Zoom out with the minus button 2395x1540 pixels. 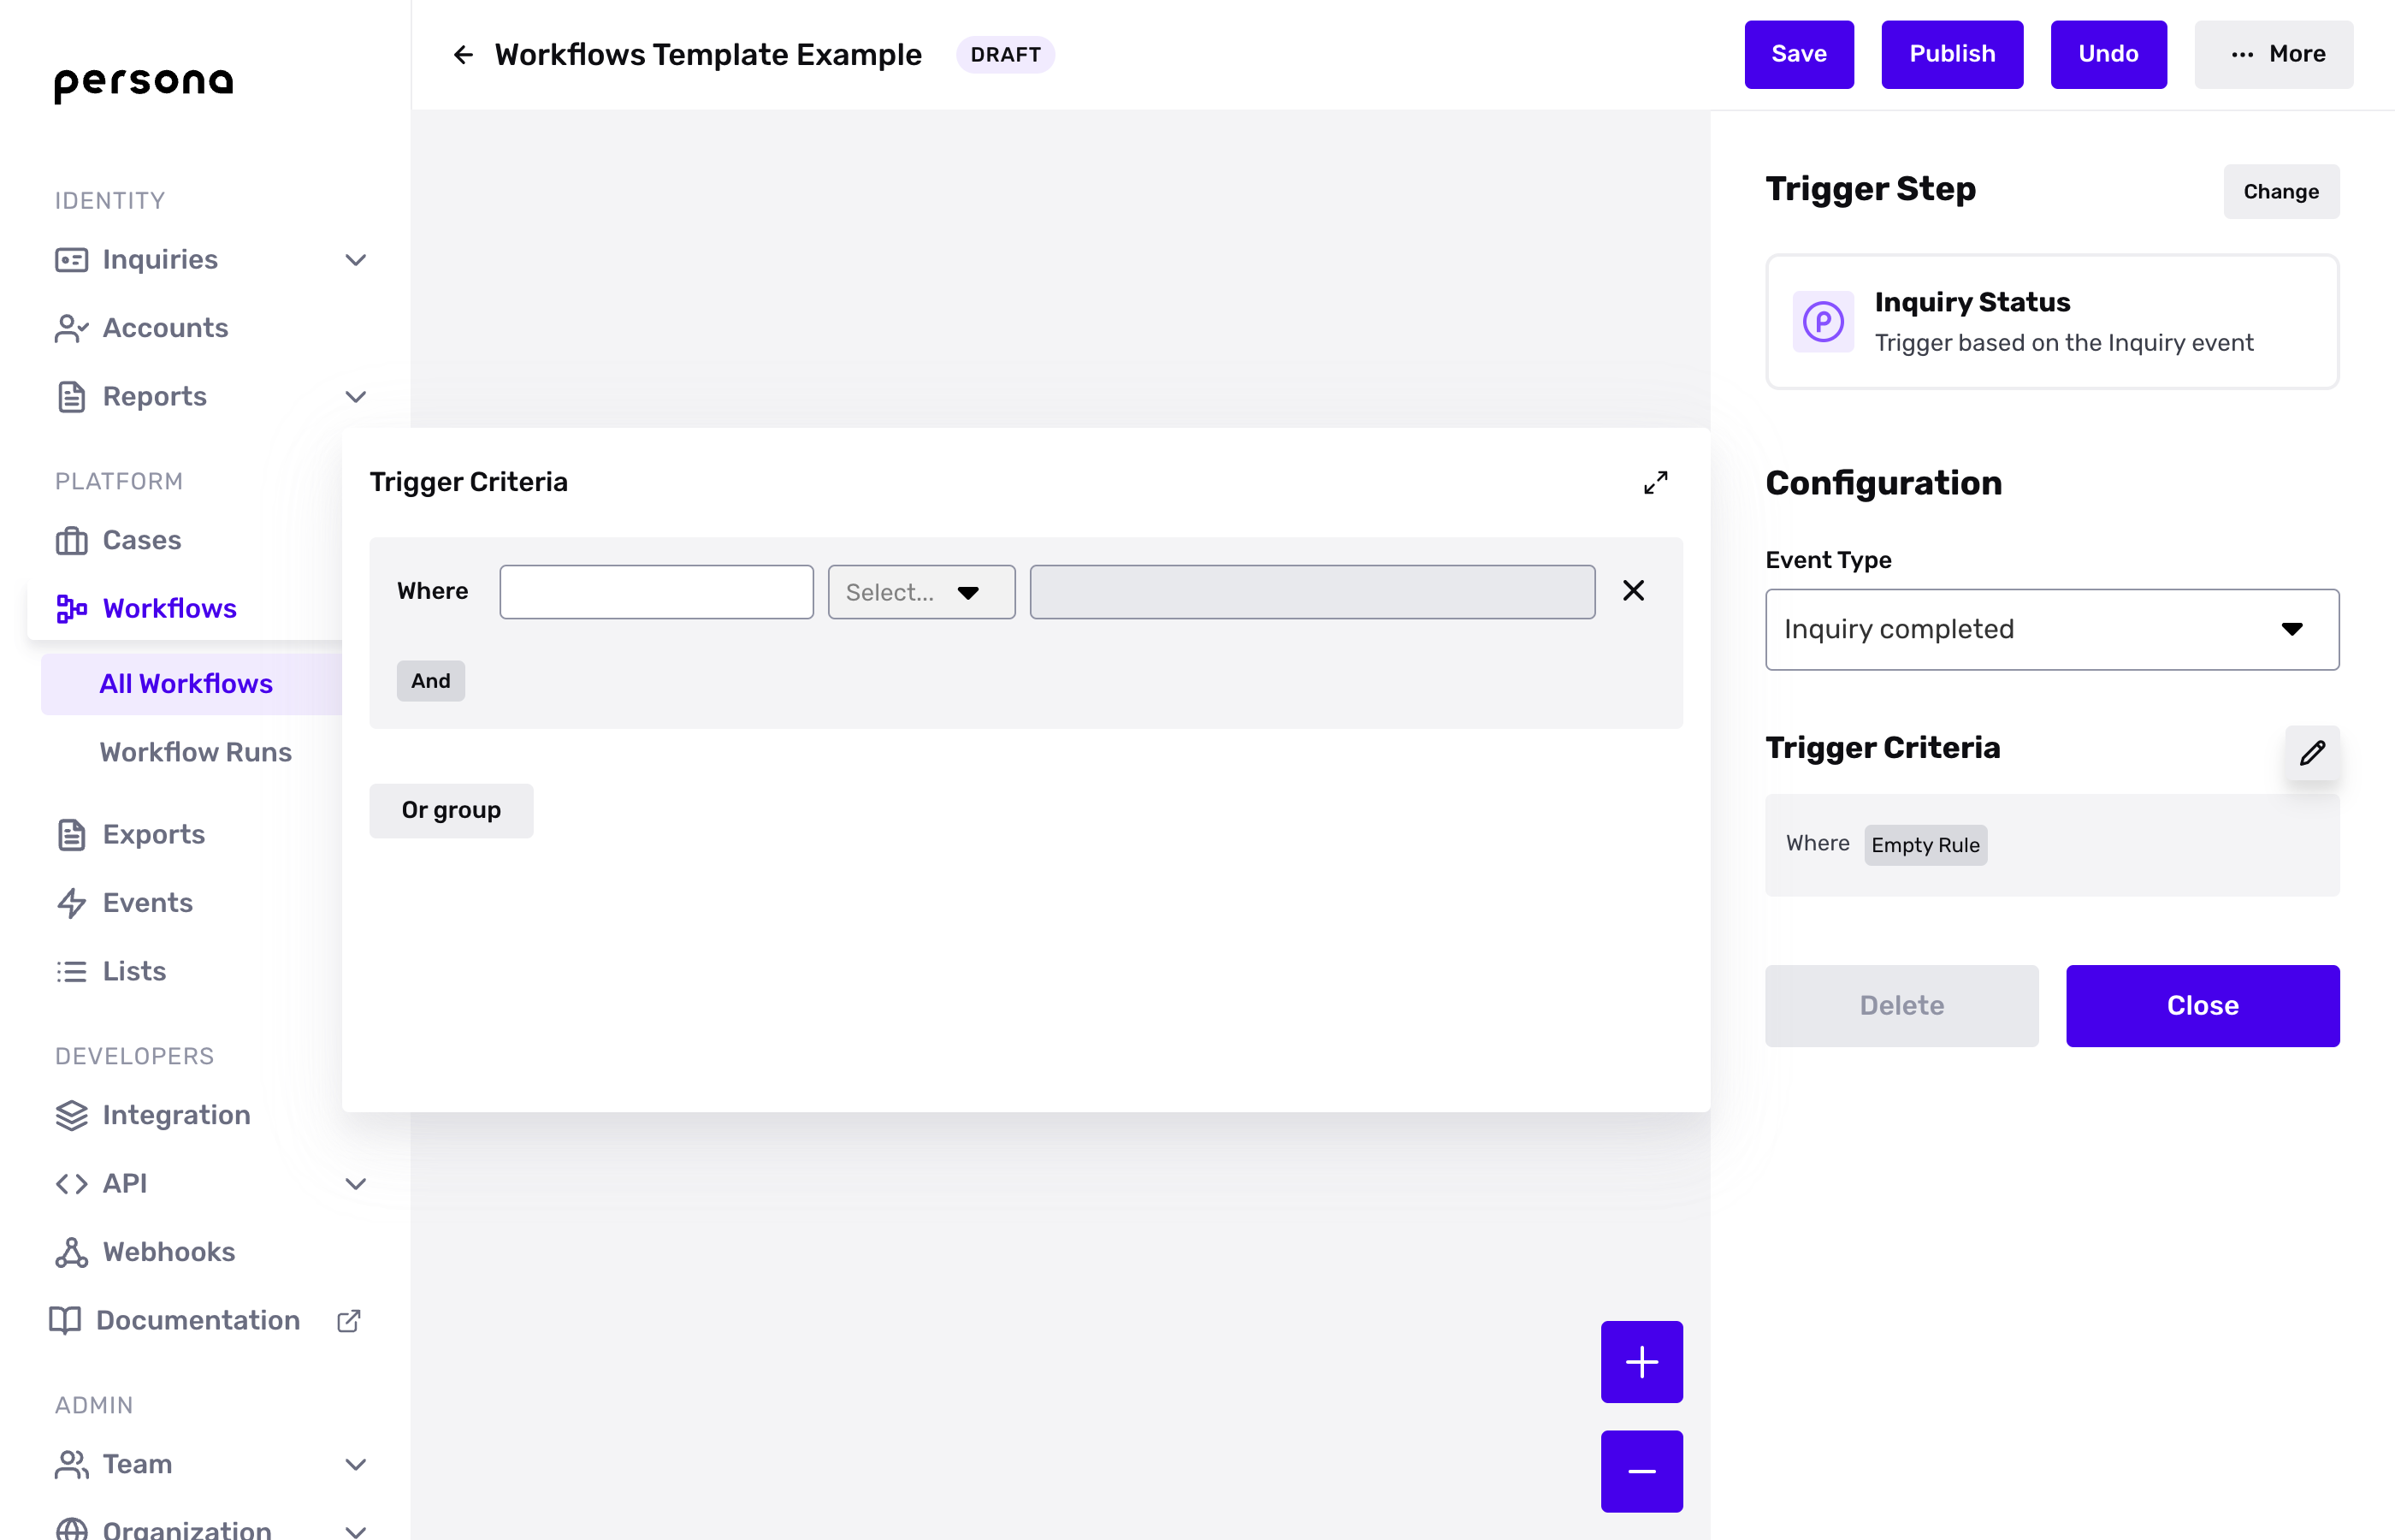click(1641, 1471)
